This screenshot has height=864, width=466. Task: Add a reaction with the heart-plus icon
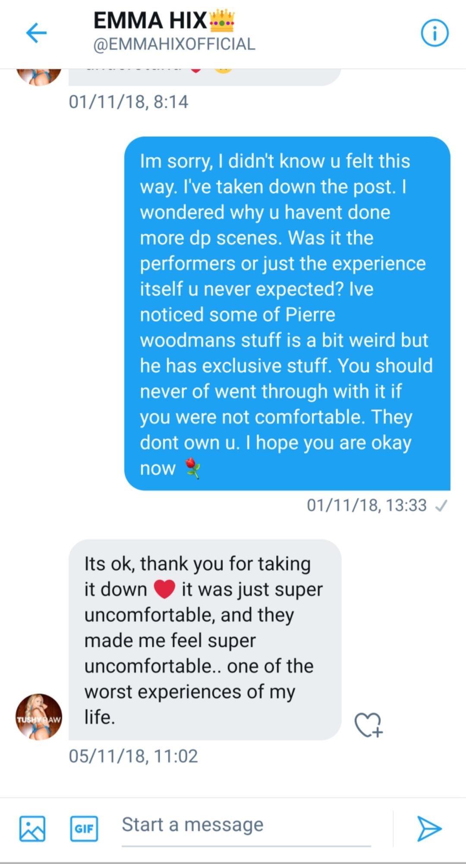pos(368,724)
